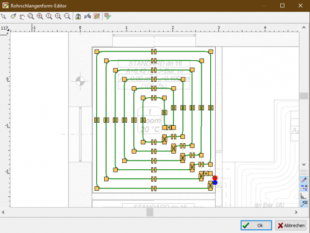The height and width of the screenshot is (233, 310).
Task: Click the vertical scrollbar thumb
Action: click(304, 96)
